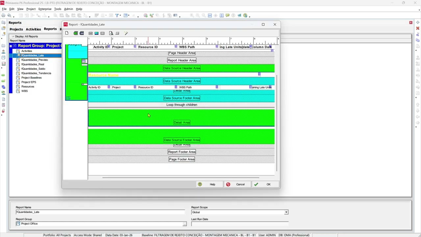The width and height of the screenshot is (421, 237).
Task: Click the green data source icon in report toolbar
Action: tap(76, 33)
